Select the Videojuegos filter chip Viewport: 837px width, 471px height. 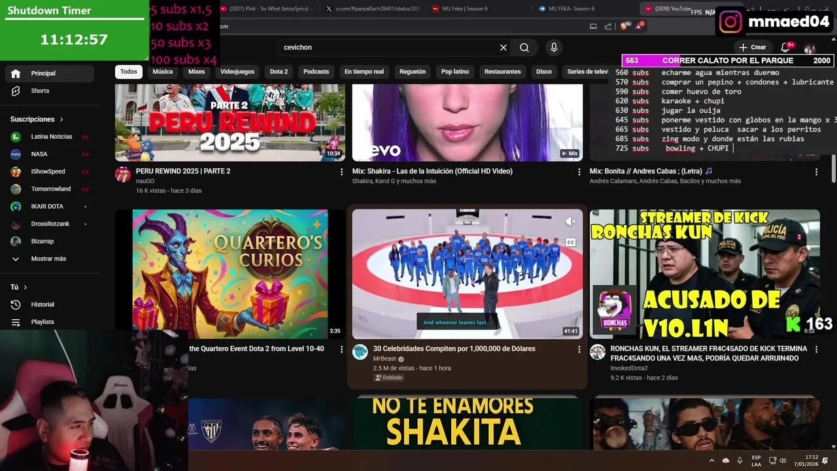(237, 72)
